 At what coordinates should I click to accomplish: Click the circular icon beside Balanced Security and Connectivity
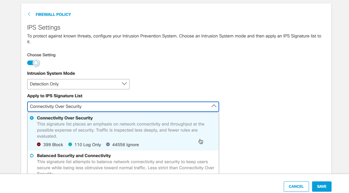click(x=32, y=155)
